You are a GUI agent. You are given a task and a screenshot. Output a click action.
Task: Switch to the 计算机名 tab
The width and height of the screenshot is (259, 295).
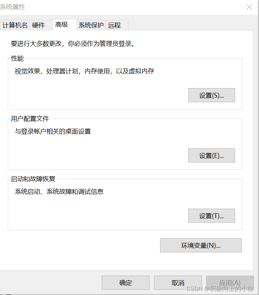[x=15, y=25]
